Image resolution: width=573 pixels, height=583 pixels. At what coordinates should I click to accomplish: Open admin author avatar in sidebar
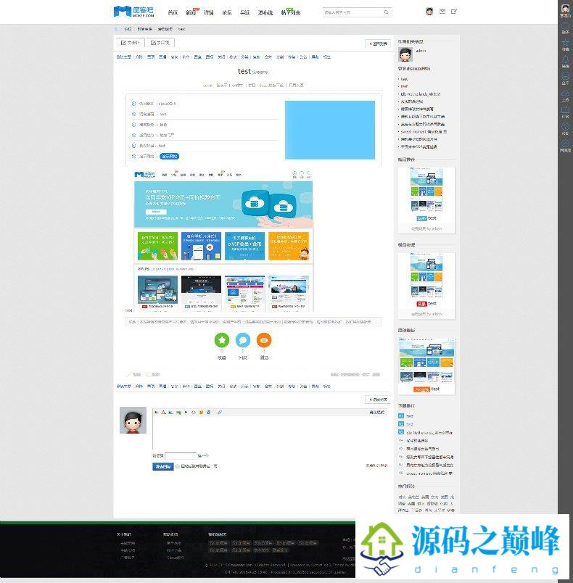coord(405,54)
